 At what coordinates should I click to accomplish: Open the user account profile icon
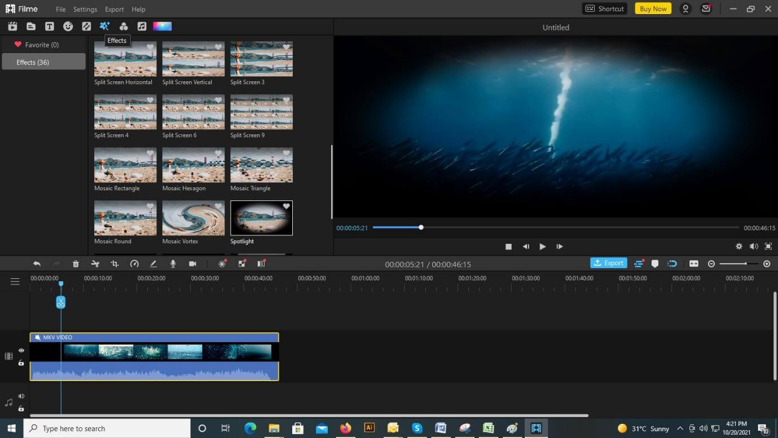685,8
